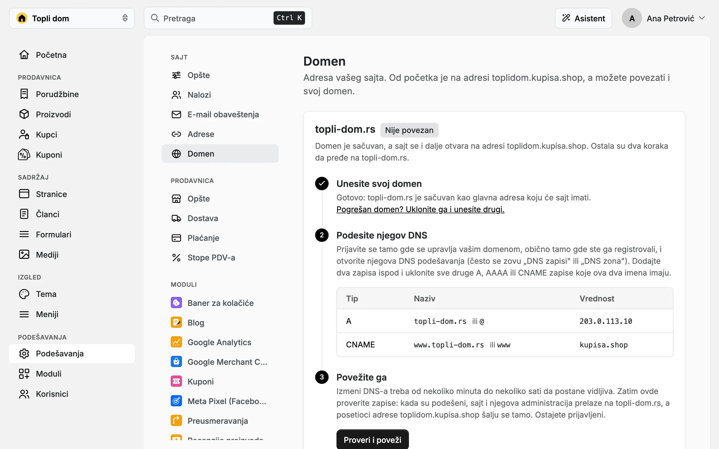This screenshot has height=449, width=719.
Task: Open left-sidebar Kuponi percent-tag icon
Action: click(24, 154)
